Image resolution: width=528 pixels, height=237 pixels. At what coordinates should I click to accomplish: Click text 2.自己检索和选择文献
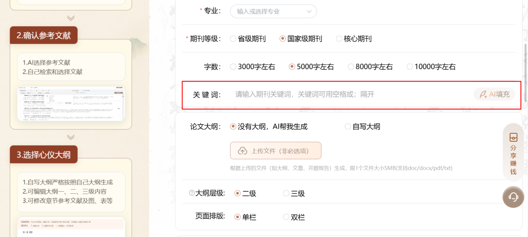tap(52, 72)
